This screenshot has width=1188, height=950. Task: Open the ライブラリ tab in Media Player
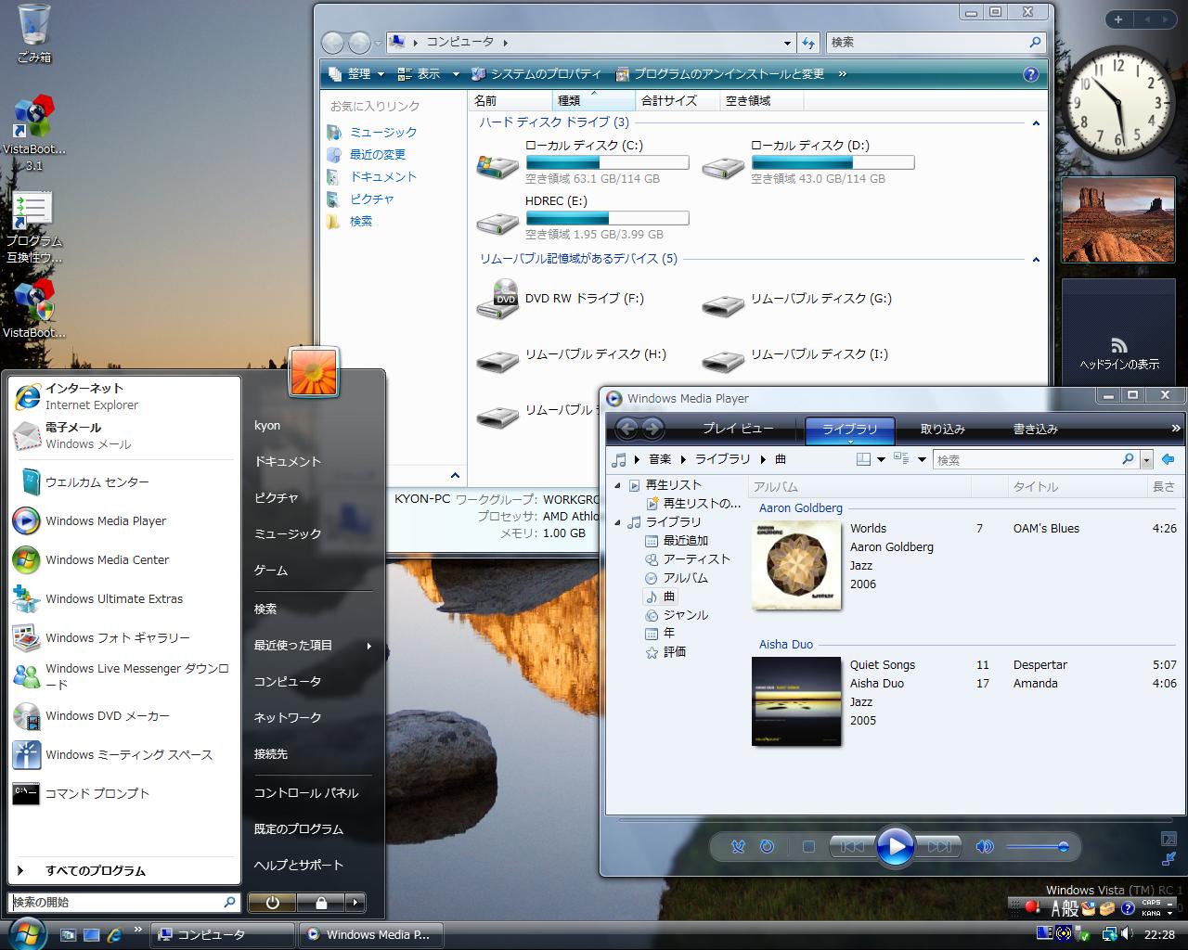point(849,429)
